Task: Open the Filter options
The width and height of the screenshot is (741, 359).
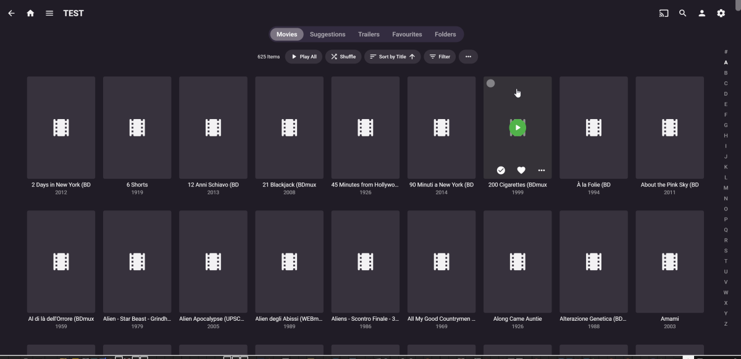Action: pos(440,56)
